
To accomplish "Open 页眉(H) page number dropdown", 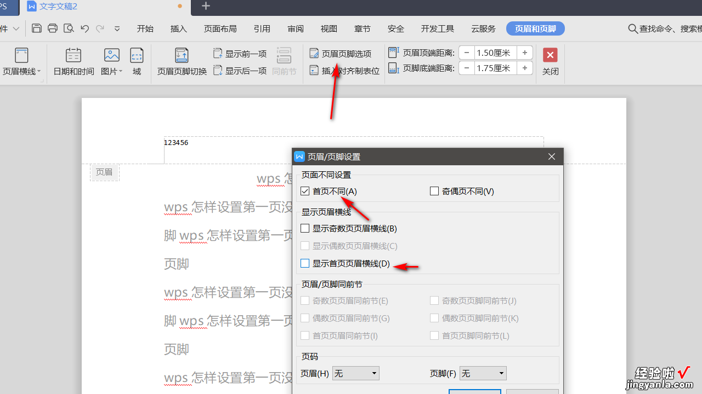I will coord(356,373).
